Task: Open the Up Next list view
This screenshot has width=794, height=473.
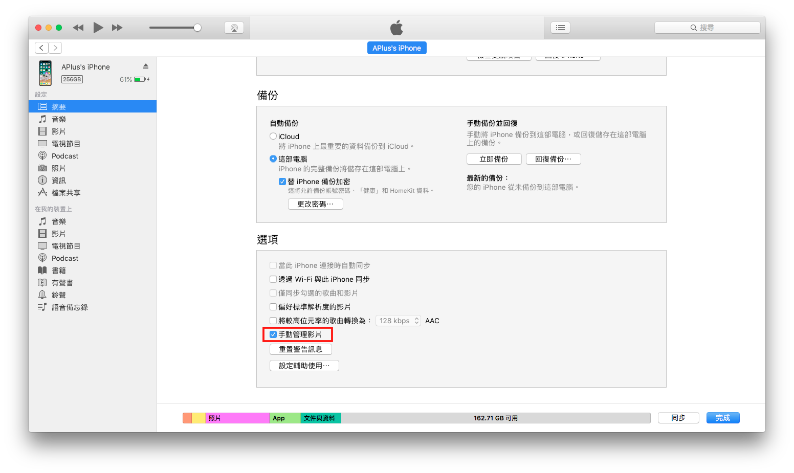Action: tap(560, 28)
